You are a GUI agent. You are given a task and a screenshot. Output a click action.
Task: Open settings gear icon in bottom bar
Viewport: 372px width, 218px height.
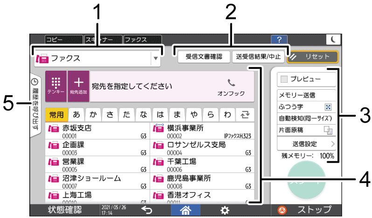coord(225,210)
